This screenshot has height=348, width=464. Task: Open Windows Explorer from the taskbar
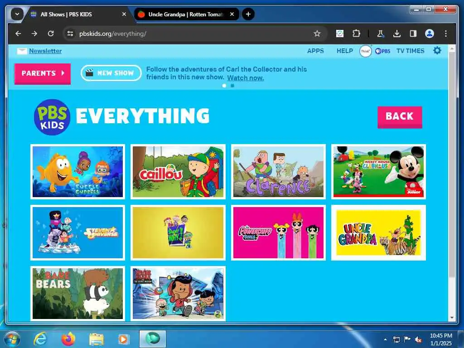97,339
